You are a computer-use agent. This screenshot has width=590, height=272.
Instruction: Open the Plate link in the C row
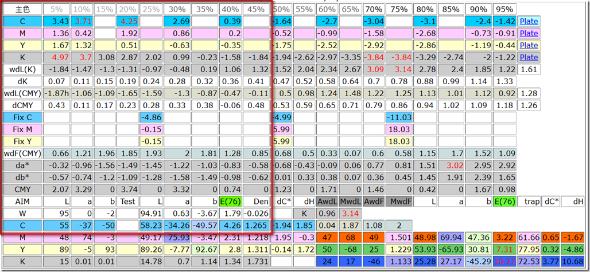tap(529, 21)
